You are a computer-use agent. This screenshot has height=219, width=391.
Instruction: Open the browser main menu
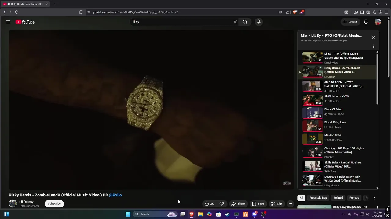[387, 12]
